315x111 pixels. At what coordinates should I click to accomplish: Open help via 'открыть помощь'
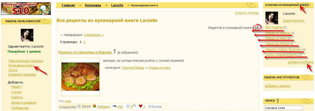[x=246, y=13]
